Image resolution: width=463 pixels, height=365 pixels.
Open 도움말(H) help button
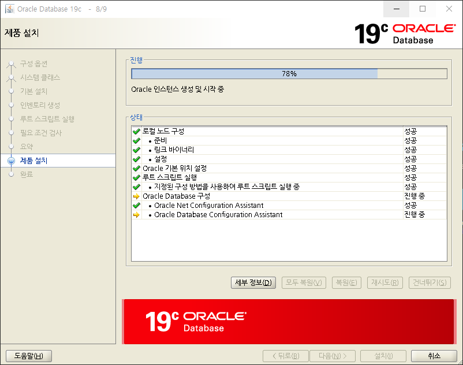(29, 356)
